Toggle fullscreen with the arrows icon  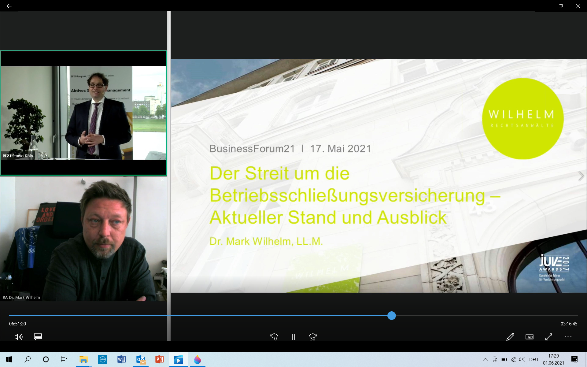point(549,337)
